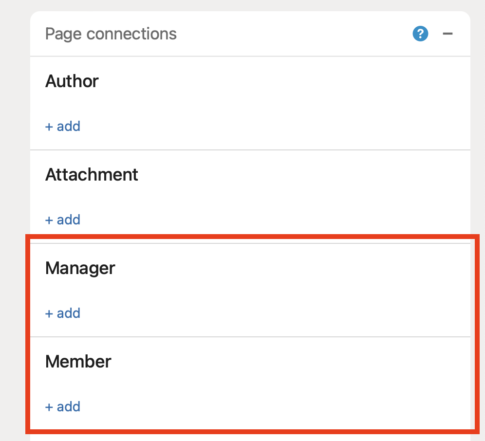Click the plus sign under Member
The image size is (485, 441).
click(x=49, y=407)
